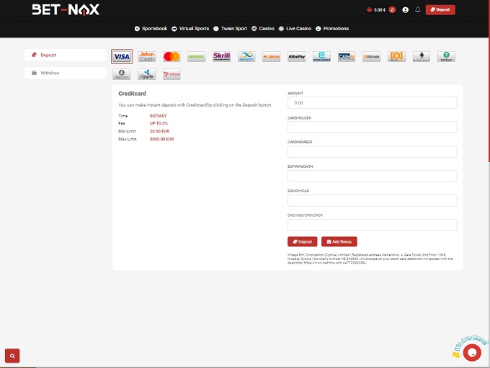Open the live chat support bubble
The height and width of the screenshot is (368, 490).
[x=471, y=351]
